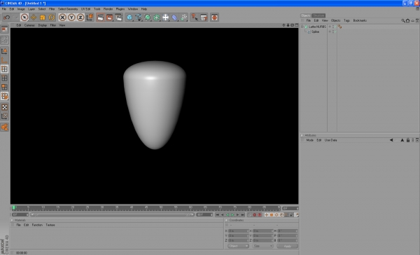
Task: Click the Object Manager home icon
Action: click(x=407, y=20)
